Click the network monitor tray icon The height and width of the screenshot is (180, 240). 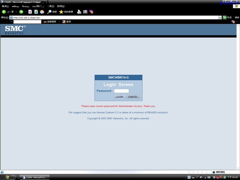(x=201, y=177)
